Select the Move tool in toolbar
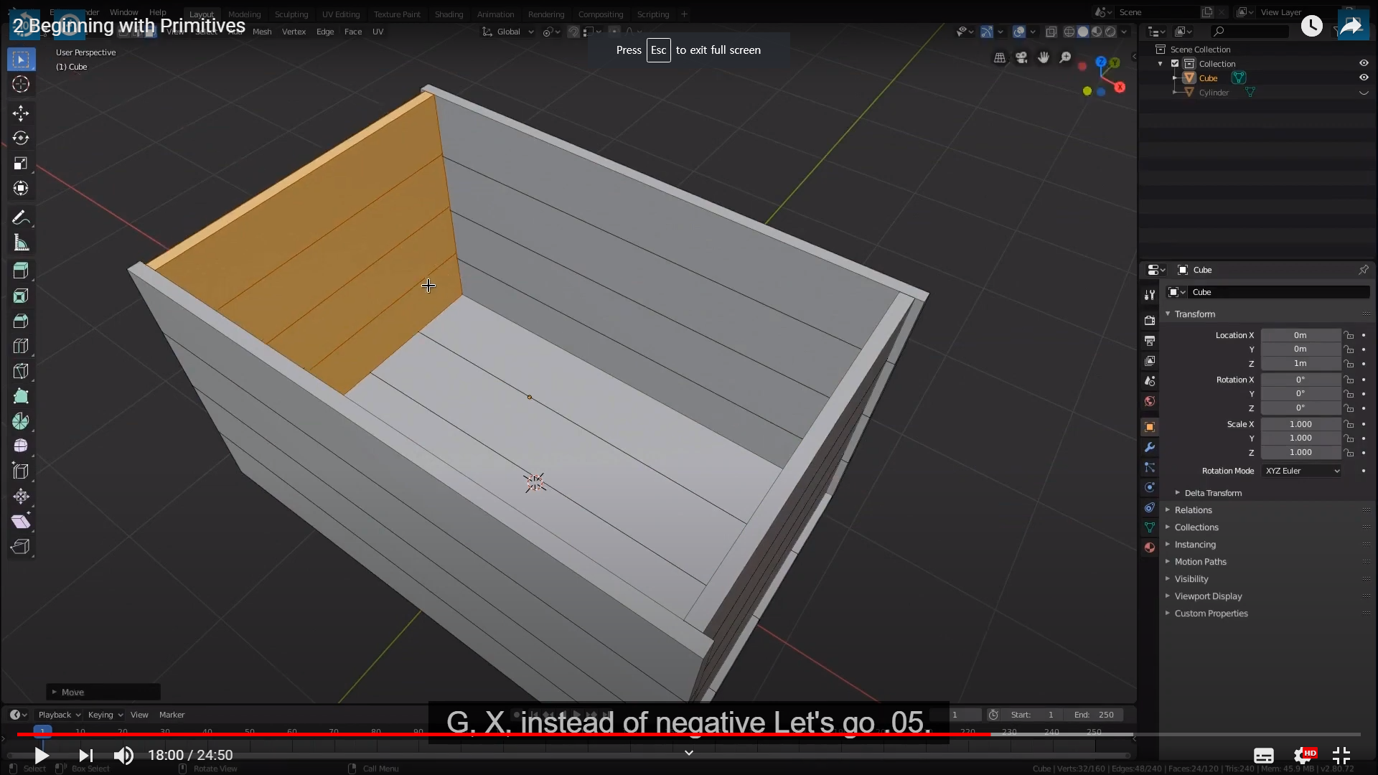Viewport: 1378px width, 775px height. click(21, 113)
